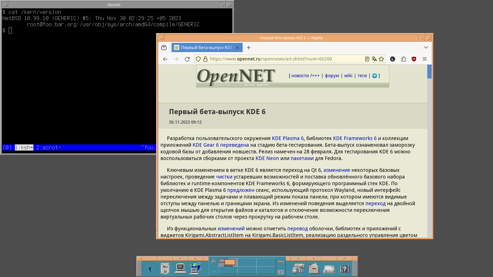Follow the 'предложен' link

click(241, 190)
